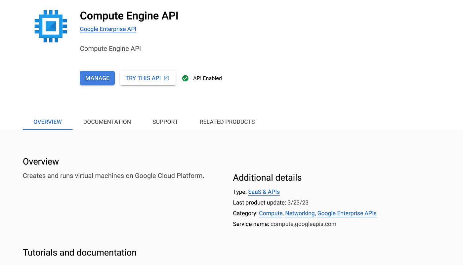Click the Tutorials and documentation heading
463x265 pixels.
click(80, 253)
